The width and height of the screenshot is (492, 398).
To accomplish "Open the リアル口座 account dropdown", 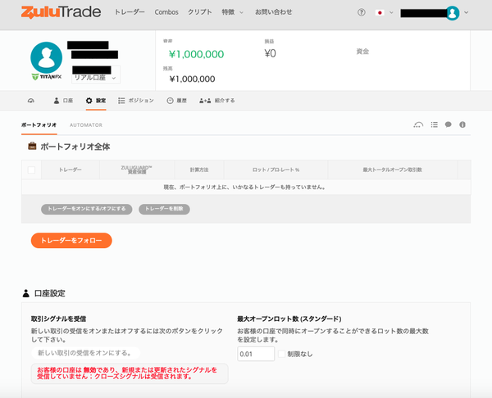I will tap(96, 78).
